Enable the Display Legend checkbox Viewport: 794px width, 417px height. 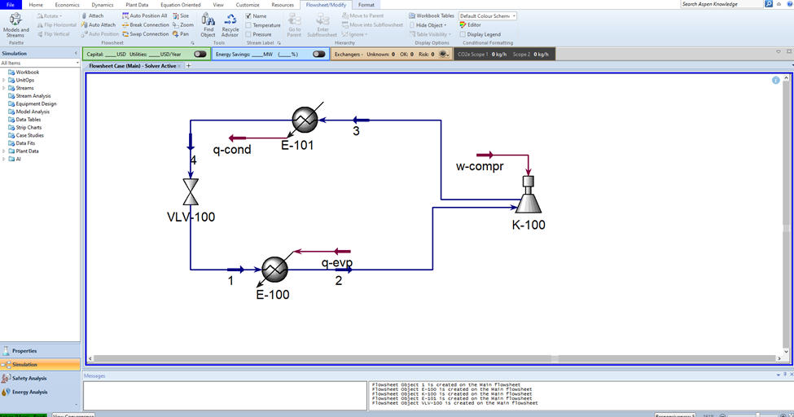(463, 34)
